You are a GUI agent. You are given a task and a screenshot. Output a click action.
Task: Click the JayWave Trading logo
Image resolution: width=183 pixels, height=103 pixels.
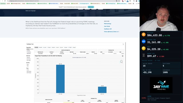click(x=161, y=85)
